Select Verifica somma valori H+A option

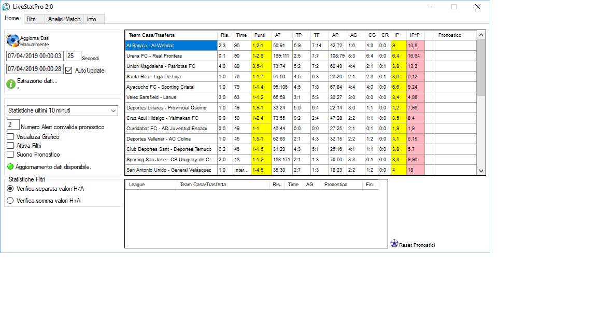[10, 201]
